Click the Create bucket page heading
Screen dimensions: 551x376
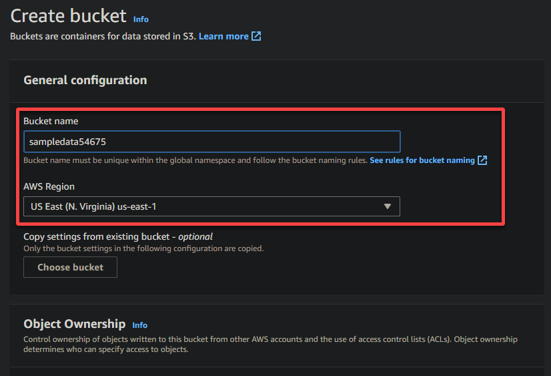(69, 16)
